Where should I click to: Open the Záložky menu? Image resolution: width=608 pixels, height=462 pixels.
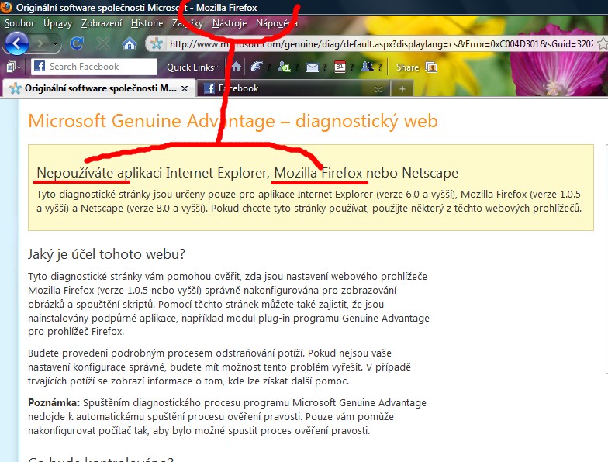188,23
